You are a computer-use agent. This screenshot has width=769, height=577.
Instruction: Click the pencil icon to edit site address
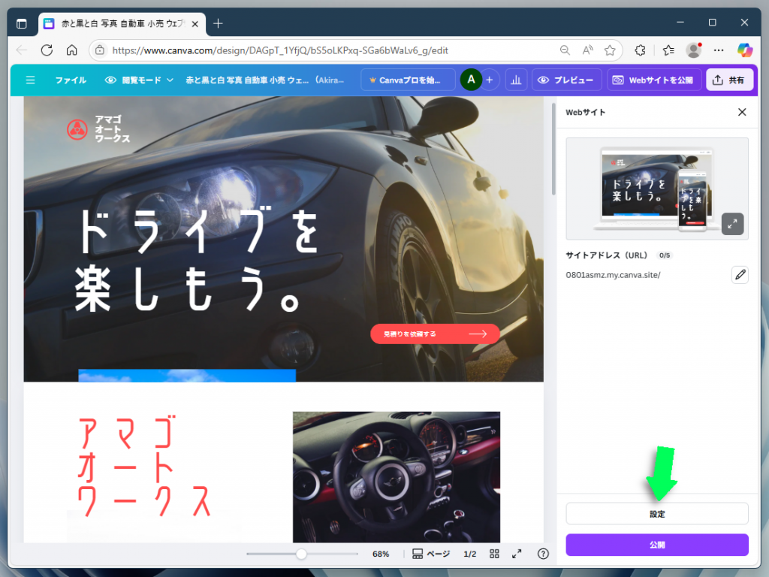tap(740, 274)
